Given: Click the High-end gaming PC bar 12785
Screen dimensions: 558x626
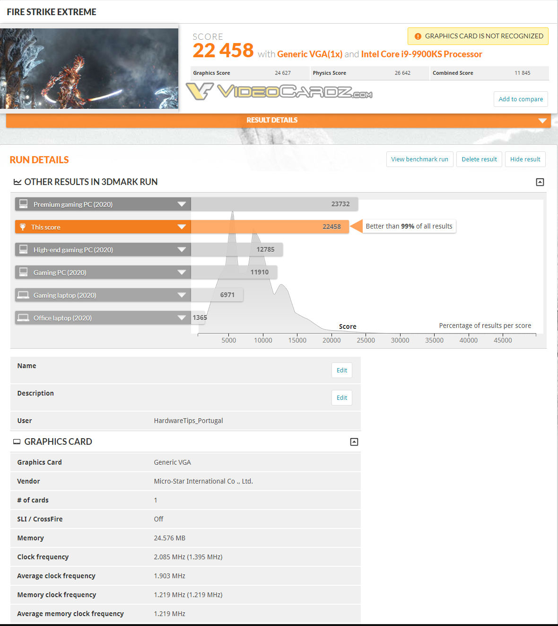Looking at the screenshot, I should (x=237, y=249).
